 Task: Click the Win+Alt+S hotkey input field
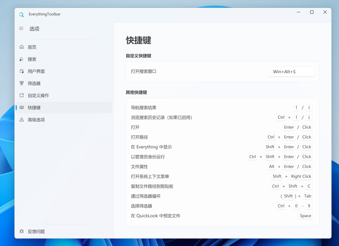click(292, 72)
